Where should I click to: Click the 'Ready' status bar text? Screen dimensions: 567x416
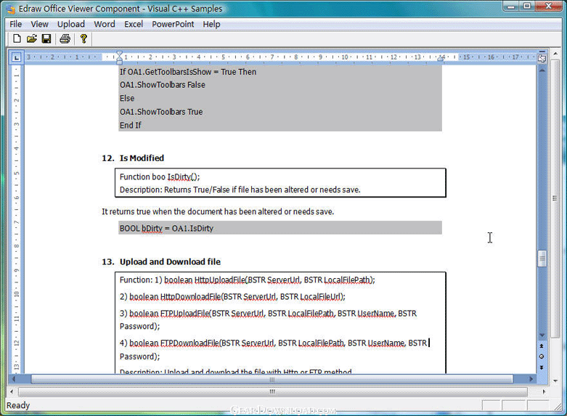tap(18, 406)
